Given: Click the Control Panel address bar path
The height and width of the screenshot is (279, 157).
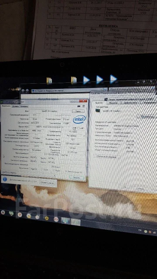Looking at the screenshot, I should coord(66,91).
